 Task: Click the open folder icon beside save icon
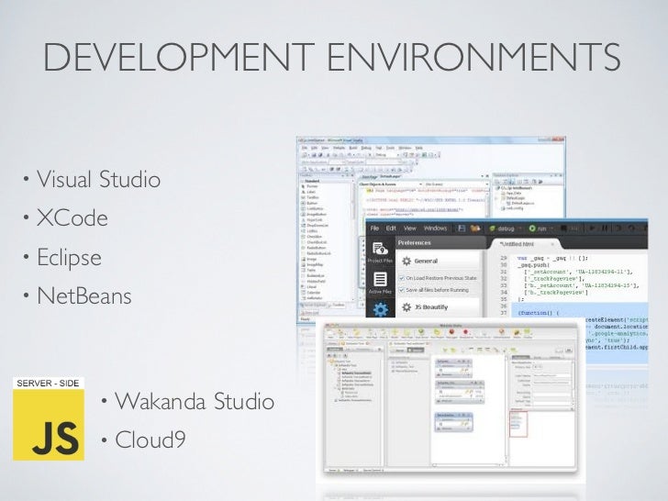click(x=475, y=228)
